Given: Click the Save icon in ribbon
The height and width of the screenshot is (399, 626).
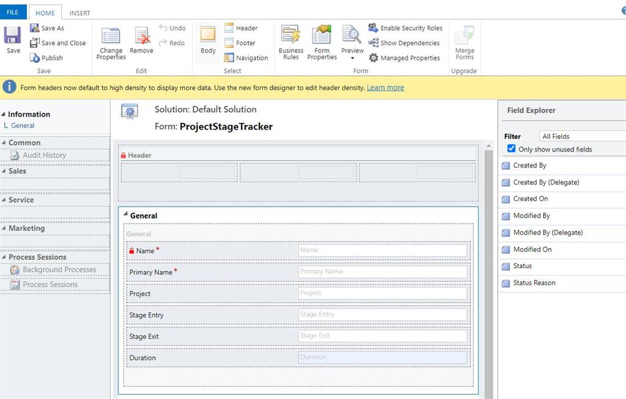Looking at the screenshot, I should (13, 37).
